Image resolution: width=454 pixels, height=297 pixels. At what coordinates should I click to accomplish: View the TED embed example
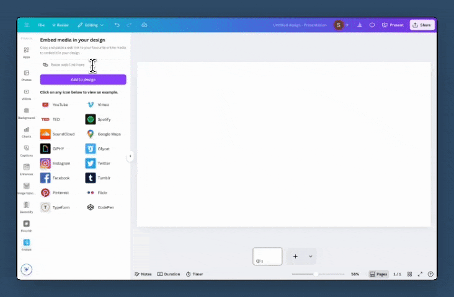(x=51, y=119)
